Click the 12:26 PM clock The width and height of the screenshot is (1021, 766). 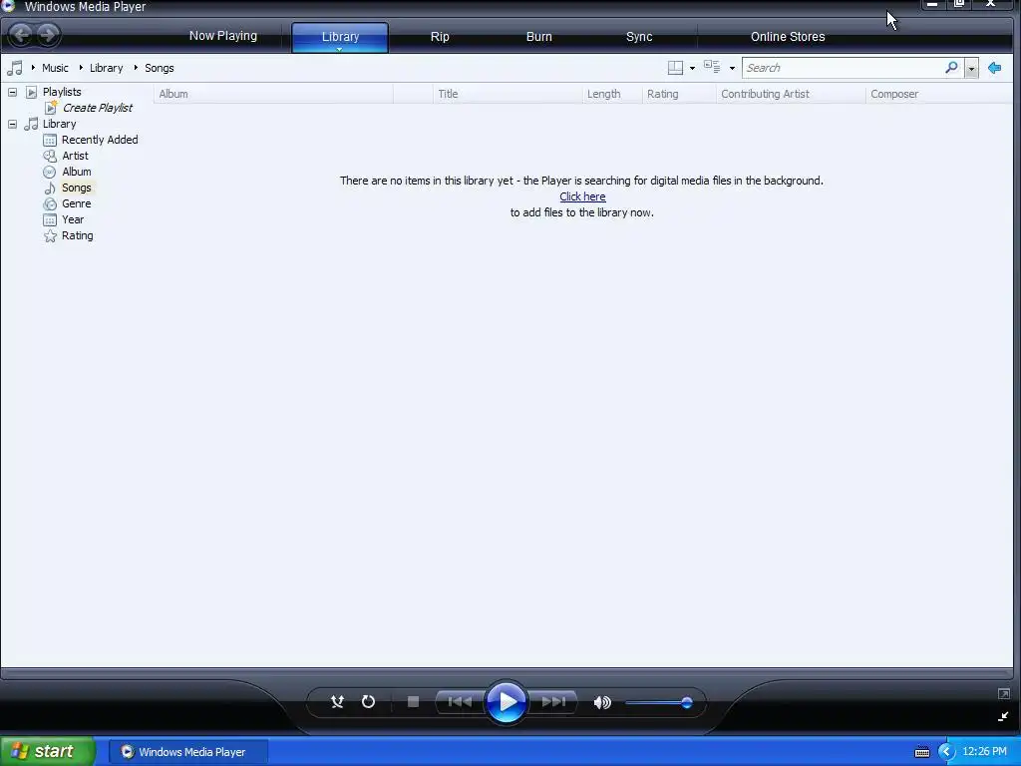[x=984, y=752]
